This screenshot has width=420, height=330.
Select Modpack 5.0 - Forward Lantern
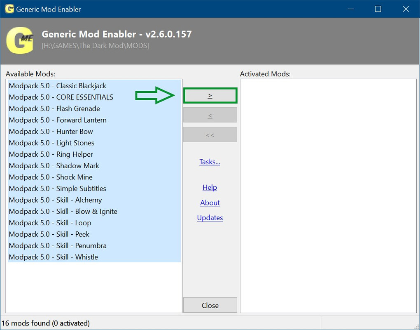point(94,120)
